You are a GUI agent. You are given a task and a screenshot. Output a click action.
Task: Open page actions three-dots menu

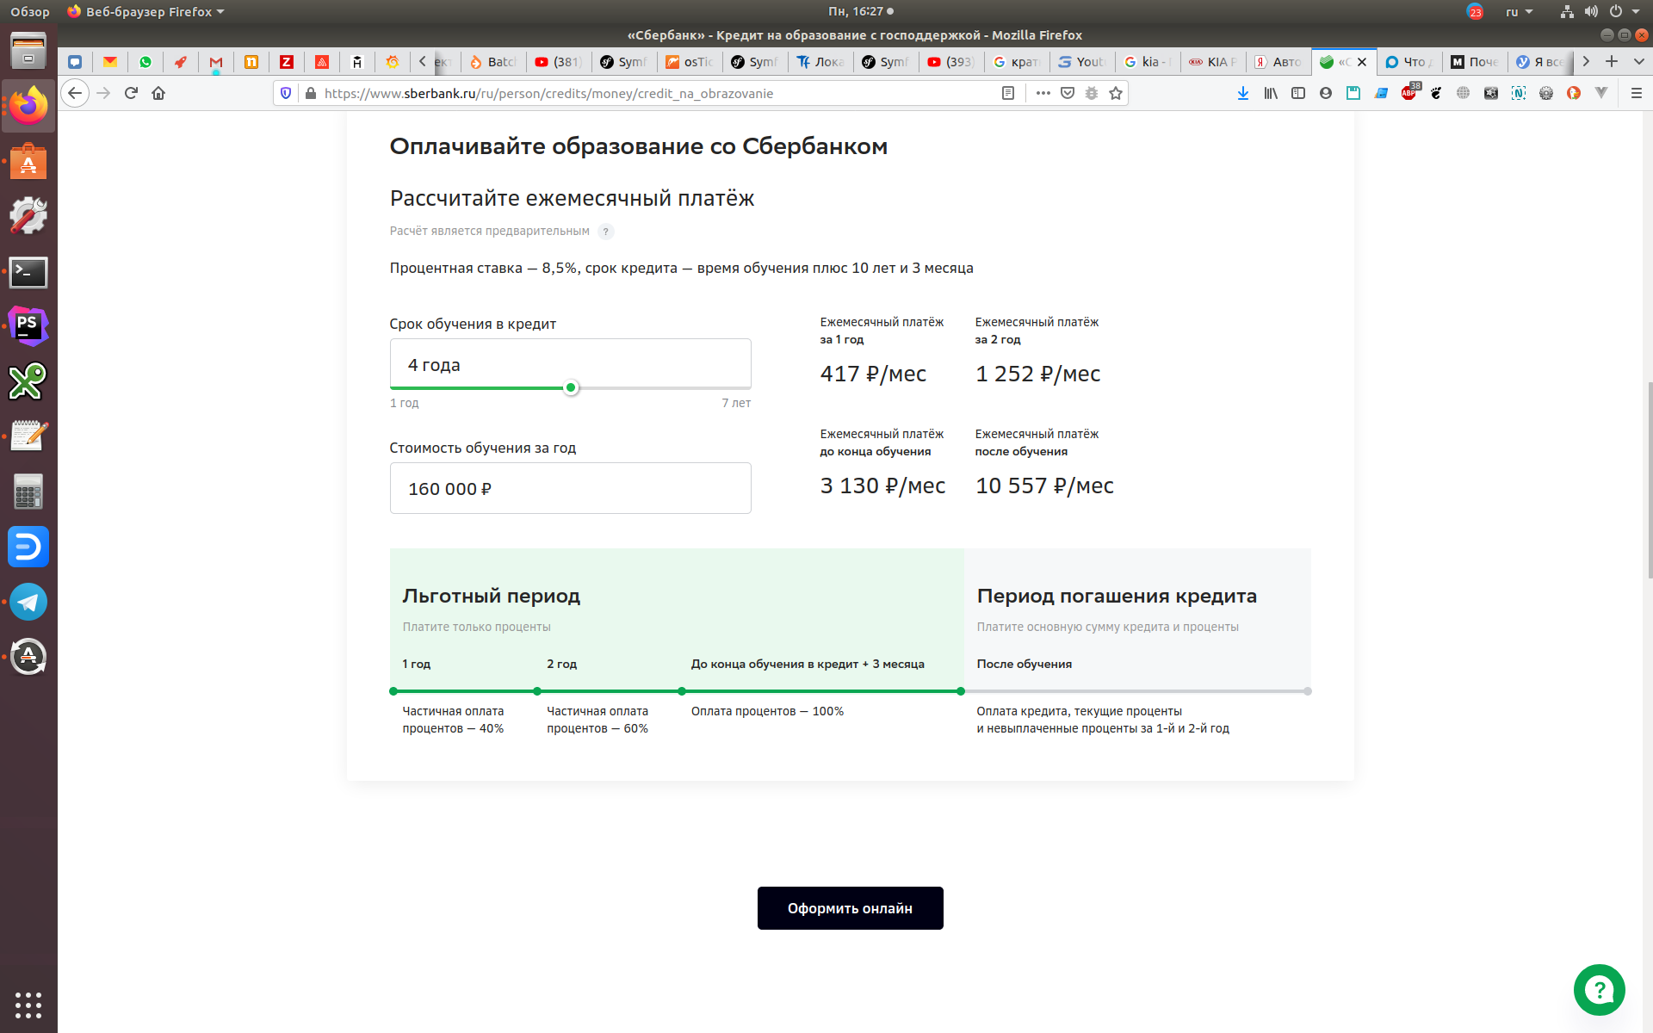1043,93
